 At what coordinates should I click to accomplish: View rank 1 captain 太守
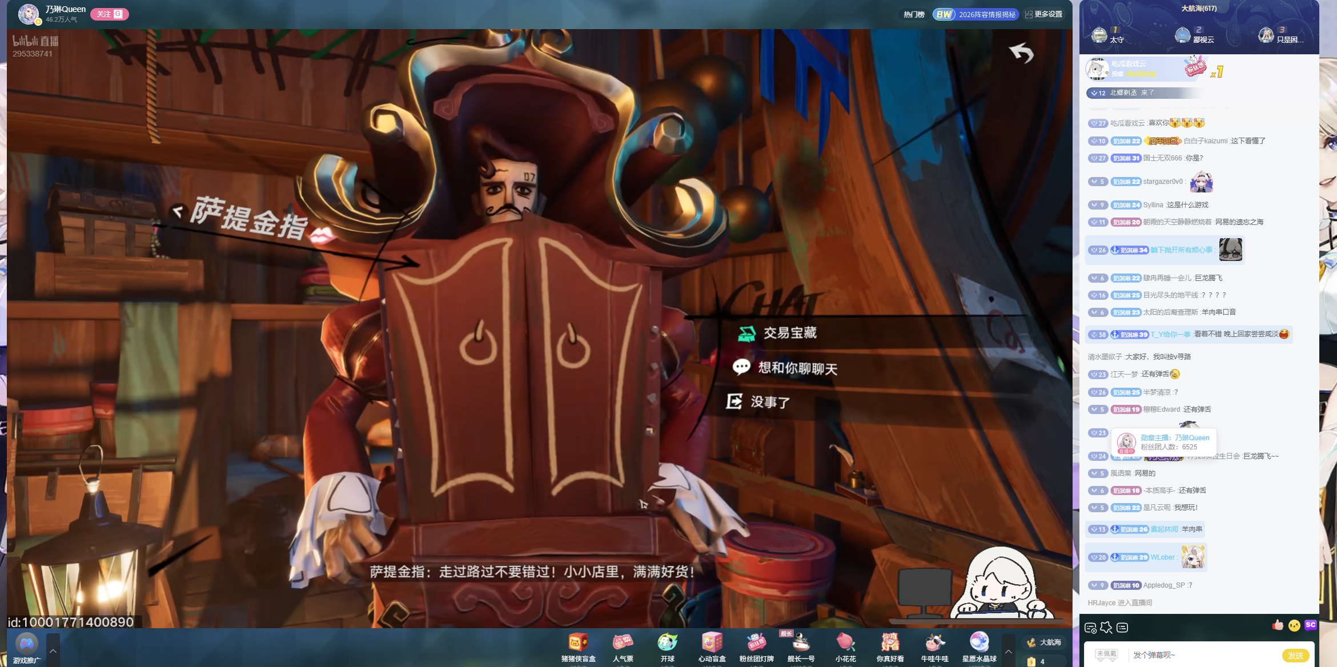click(1107, 35)
